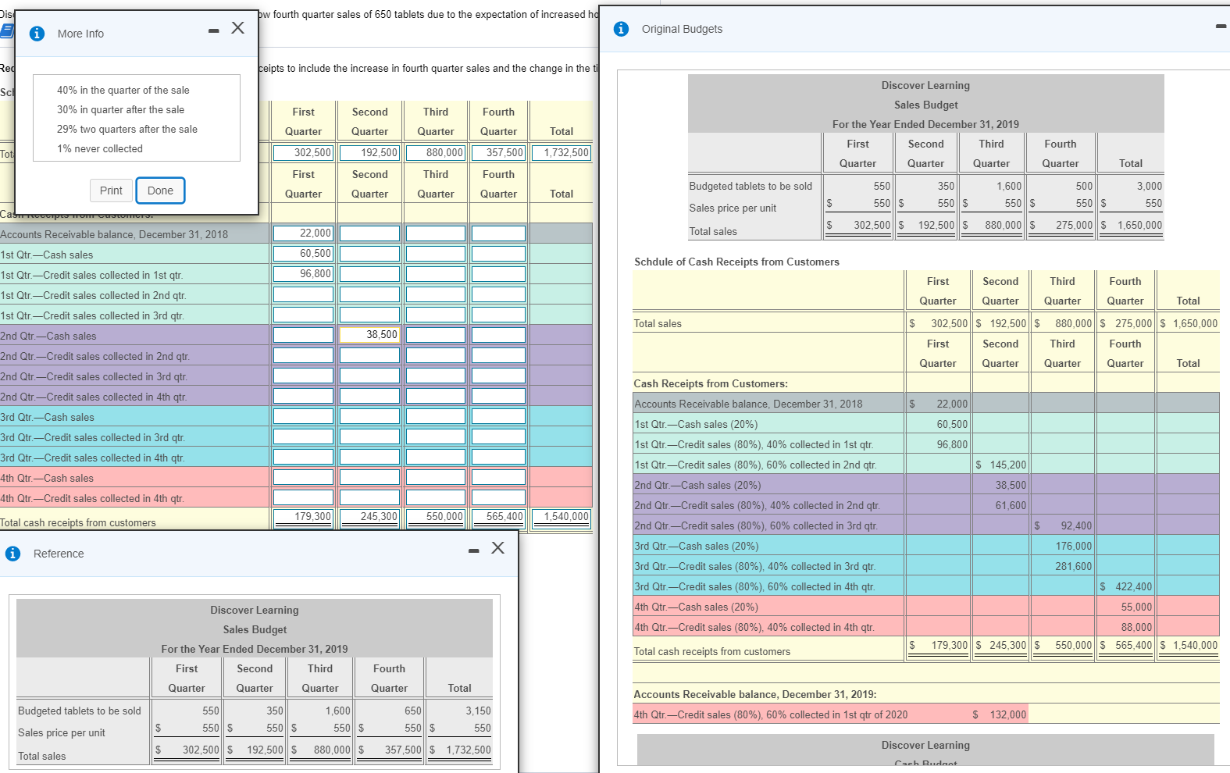
Task: Minimize the Reference dialog
Action: [x=473, y=551]
